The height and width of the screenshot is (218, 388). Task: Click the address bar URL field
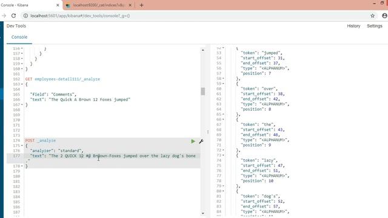[x=195, y=16]
